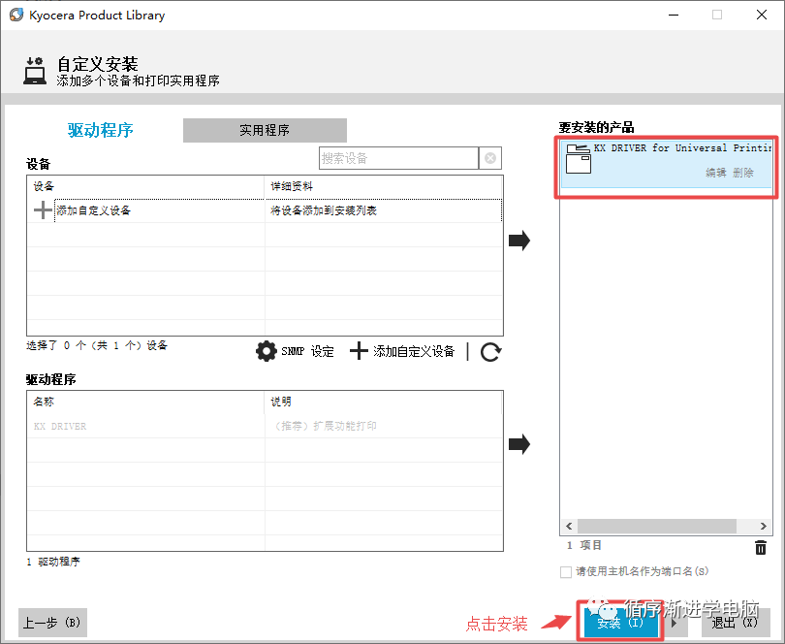Screen dimensions: 785x644
Task: Click the printer icon of KX DRIVER product
Action: click(x=579, y=159)
